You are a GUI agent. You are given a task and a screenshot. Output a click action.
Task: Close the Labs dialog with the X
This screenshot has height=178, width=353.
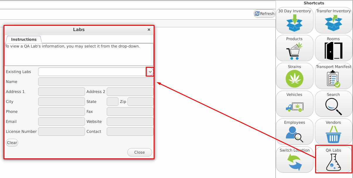point(149,30)
